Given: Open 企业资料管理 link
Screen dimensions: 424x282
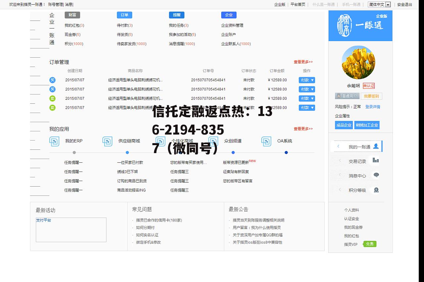Looking at the screenshot, I should coord(232,26).
